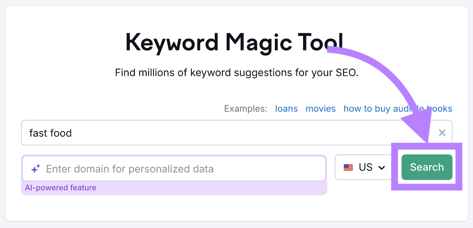Click the "AI-powered feature" label
The image size is (473, 228).
tap(61, 188)
